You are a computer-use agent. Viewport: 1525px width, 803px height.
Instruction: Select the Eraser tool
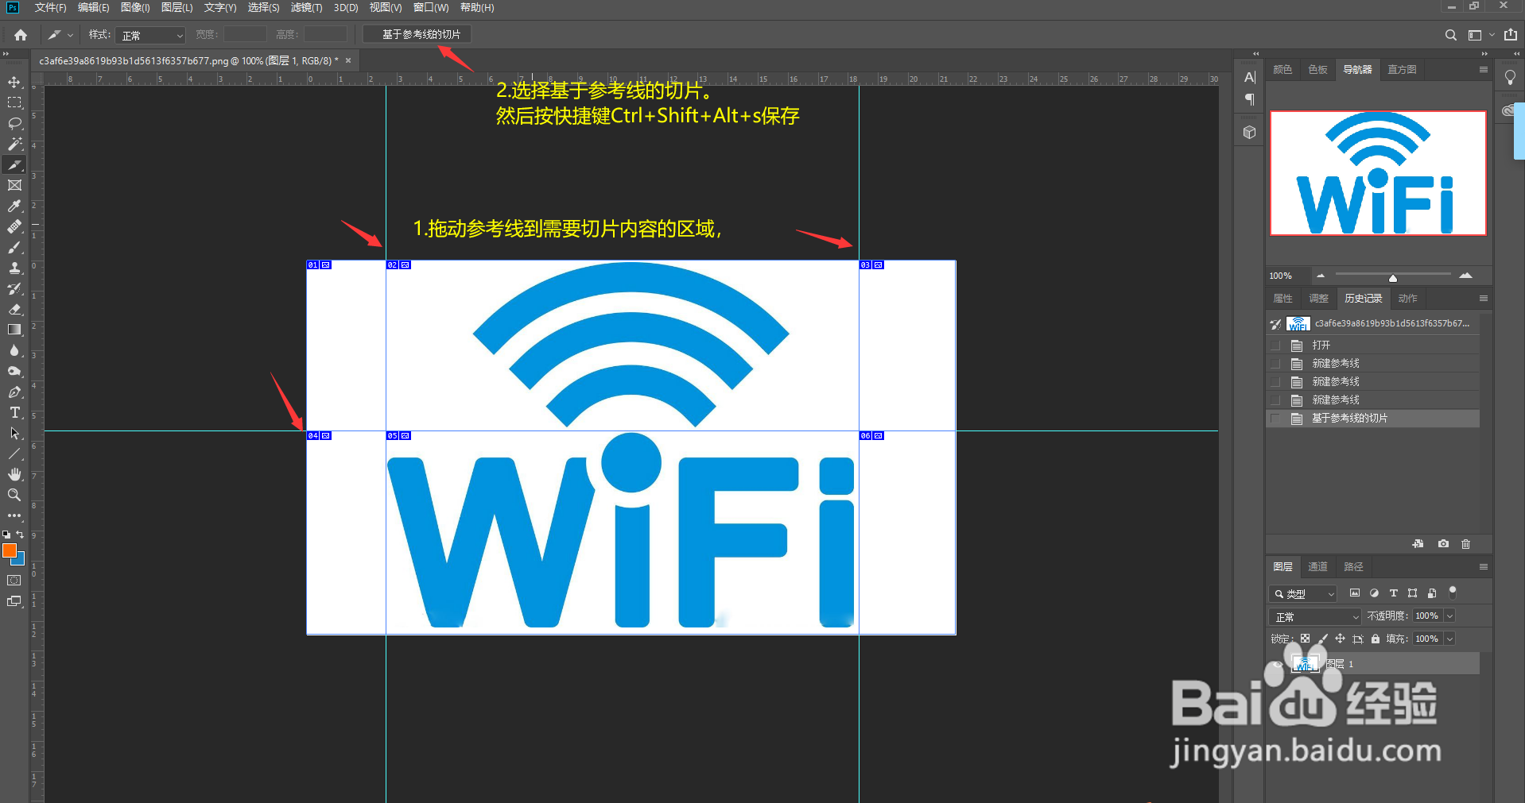click(14, 309)
